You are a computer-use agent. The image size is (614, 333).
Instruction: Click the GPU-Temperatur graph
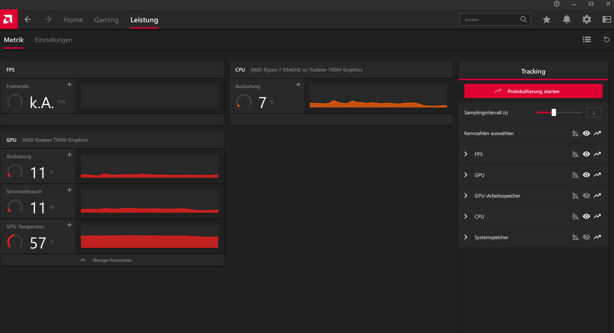click(149, 236)
